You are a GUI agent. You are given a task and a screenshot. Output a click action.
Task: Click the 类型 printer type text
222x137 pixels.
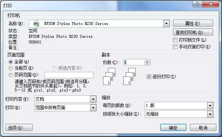[60, 36]
